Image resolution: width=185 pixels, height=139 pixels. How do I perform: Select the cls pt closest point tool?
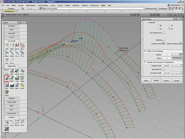(22, 123)
